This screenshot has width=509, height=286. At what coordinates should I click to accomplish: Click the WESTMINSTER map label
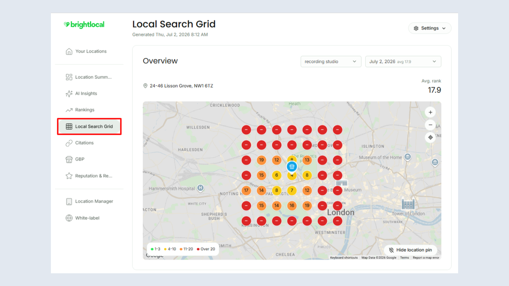pos(330,233)
